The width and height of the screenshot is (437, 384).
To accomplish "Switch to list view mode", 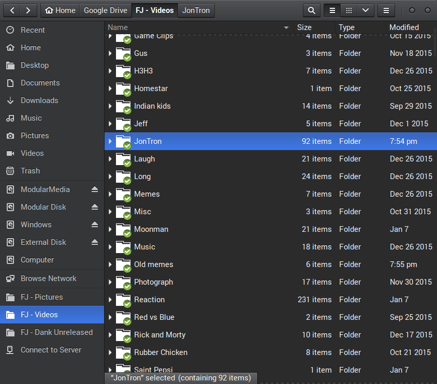I will 332,10.
